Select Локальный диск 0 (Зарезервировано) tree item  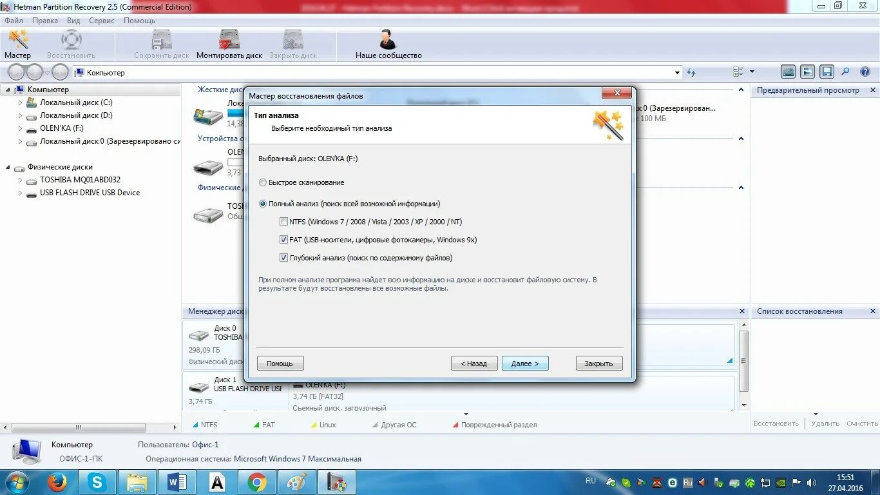(x=110, y=141)
